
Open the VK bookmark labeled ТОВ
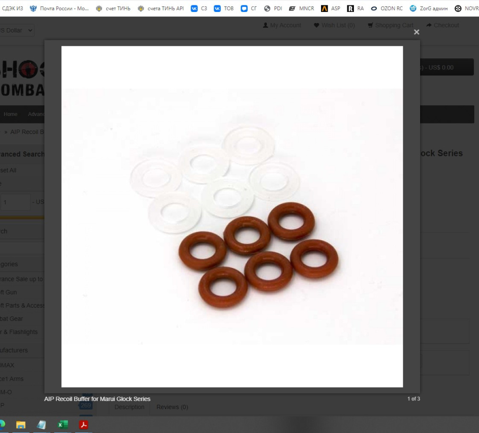click(x=224, y=9)
